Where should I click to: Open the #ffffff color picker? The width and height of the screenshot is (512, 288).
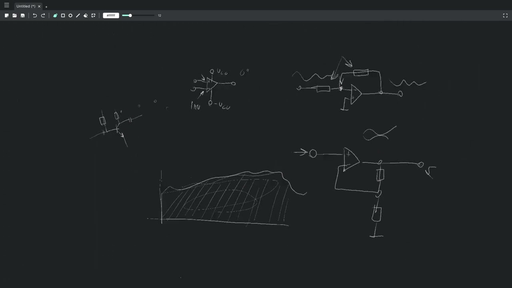[x=111, y=16]
